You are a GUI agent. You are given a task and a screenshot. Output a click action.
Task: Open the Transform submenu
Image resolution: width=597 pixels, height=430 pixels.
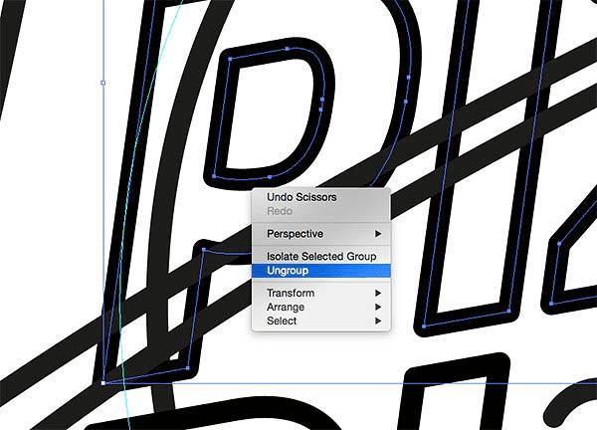click(x=321, y=293)
